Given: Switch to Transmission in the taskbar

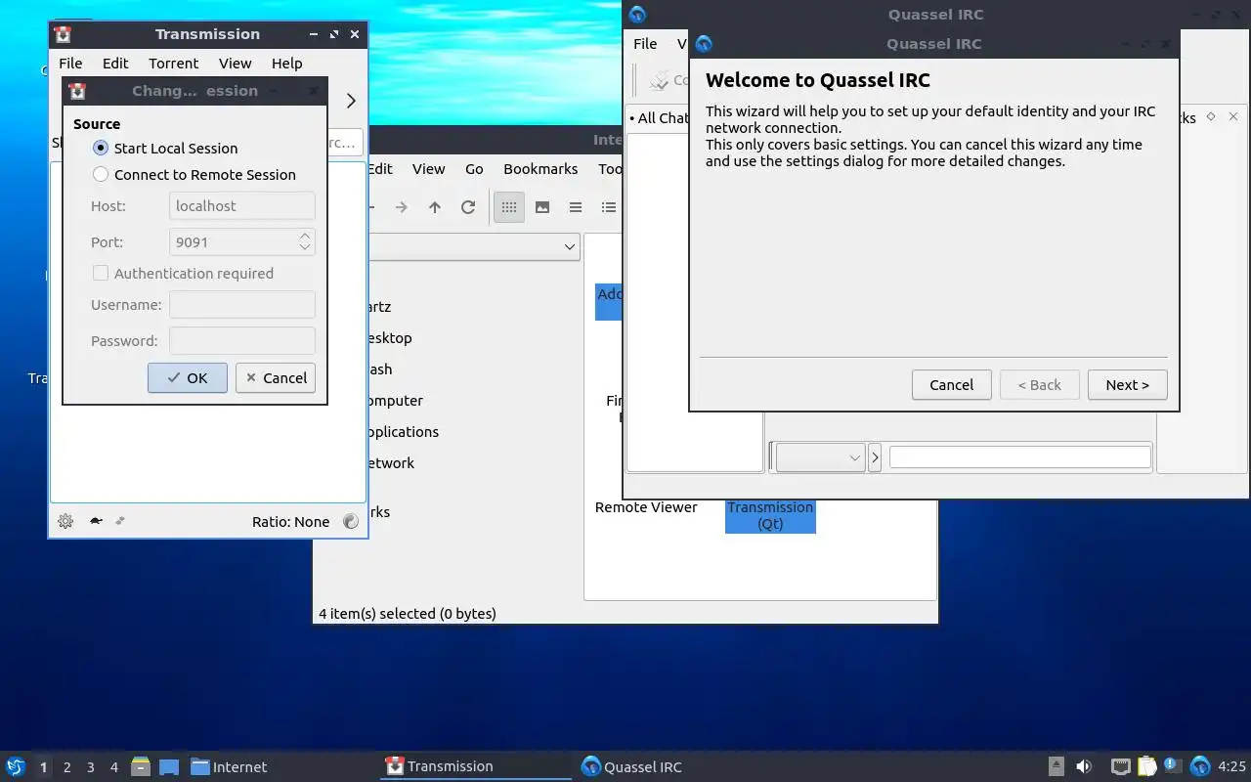Looking at the screenshot, I should pos(475,766).
